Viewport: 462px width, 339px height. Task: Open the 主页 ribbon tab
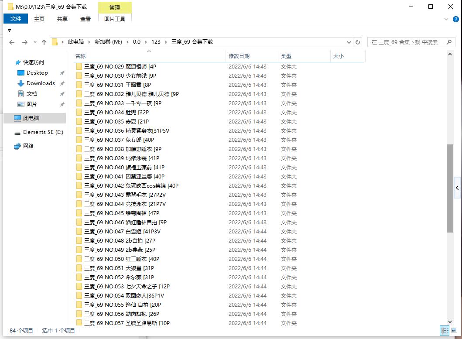pos(39,19)
